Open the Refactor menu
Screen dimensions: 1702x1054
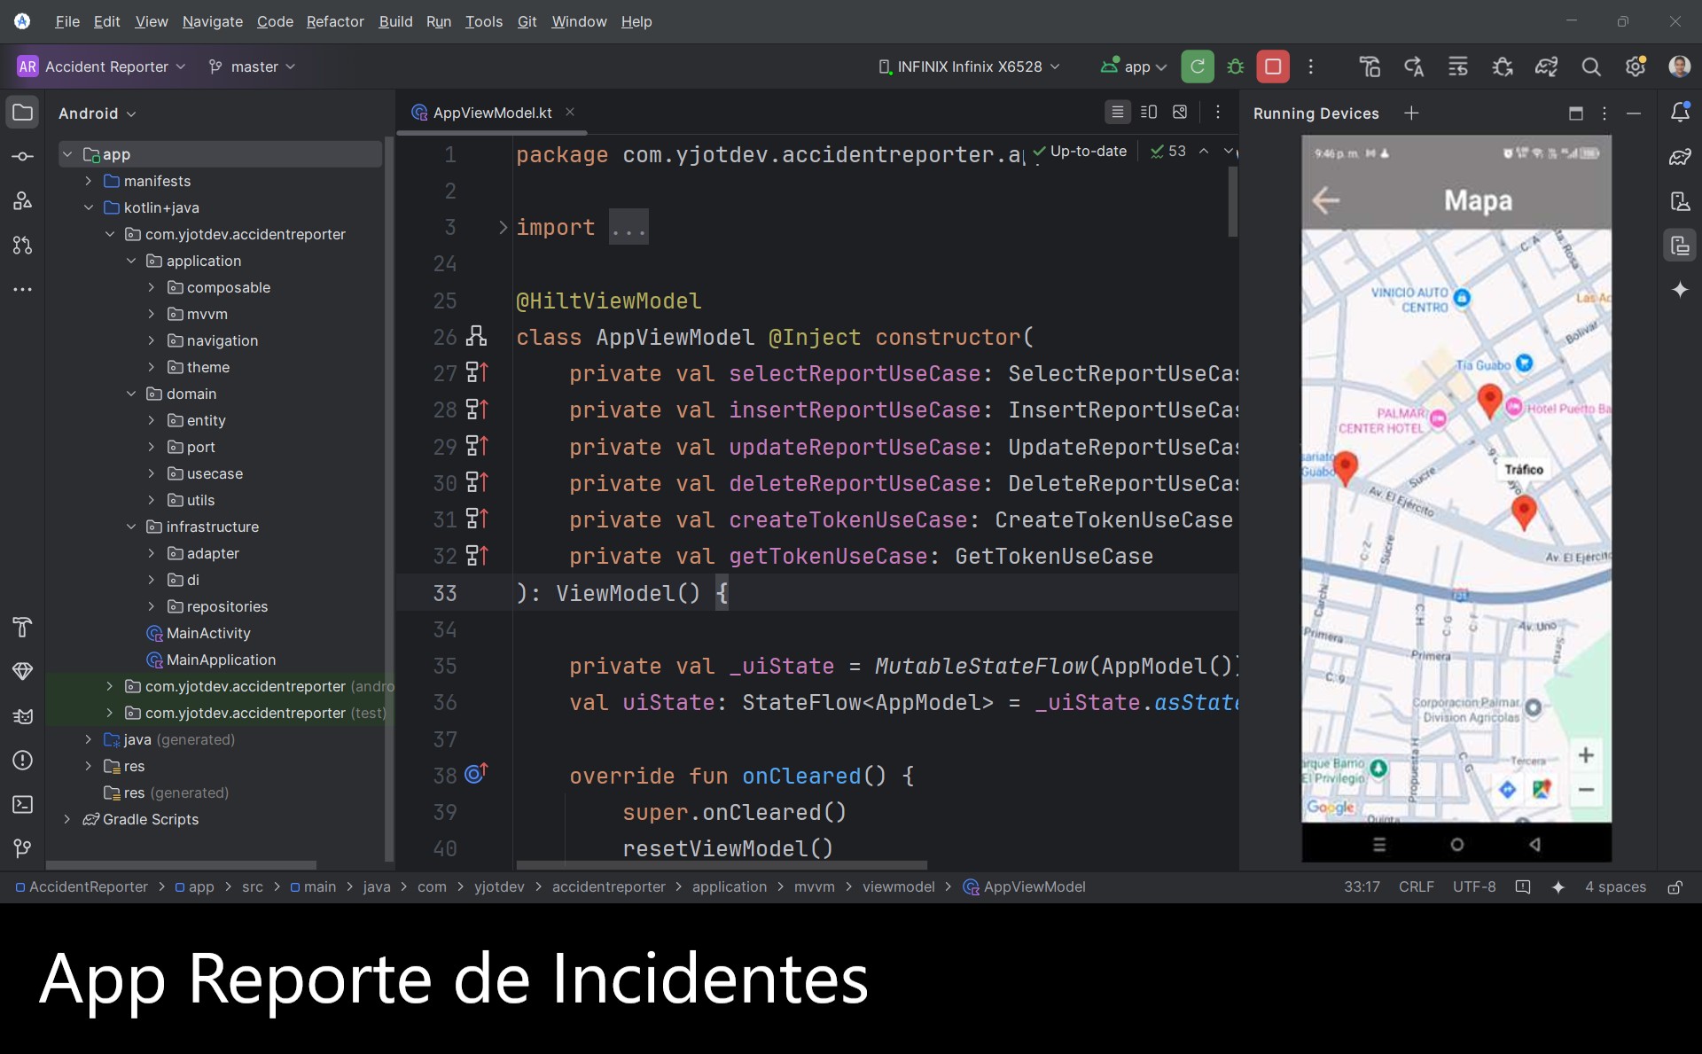(334, 21)
